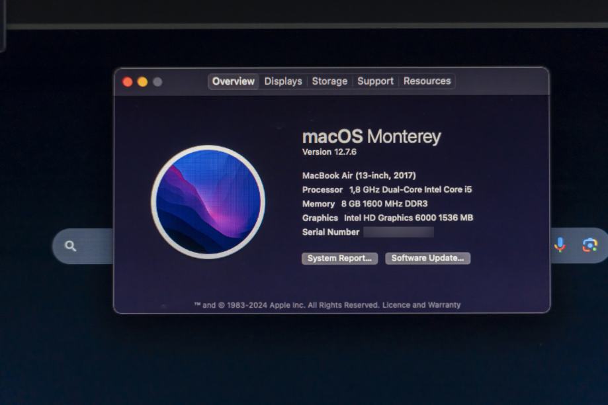
Task: Click the macOS Monterey title
Action: point(371,137)
